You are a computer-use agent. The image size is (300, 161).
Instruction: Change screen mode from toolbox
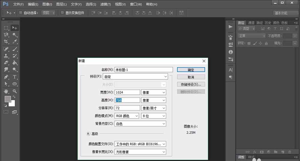point(14,112)
